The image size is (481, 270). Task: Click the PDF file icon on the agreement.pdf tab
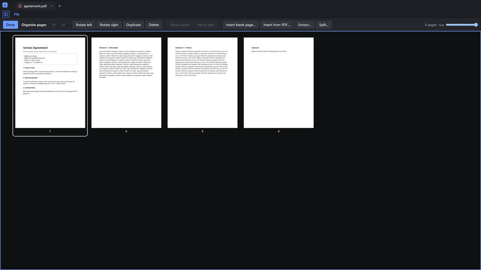[20, 6]
